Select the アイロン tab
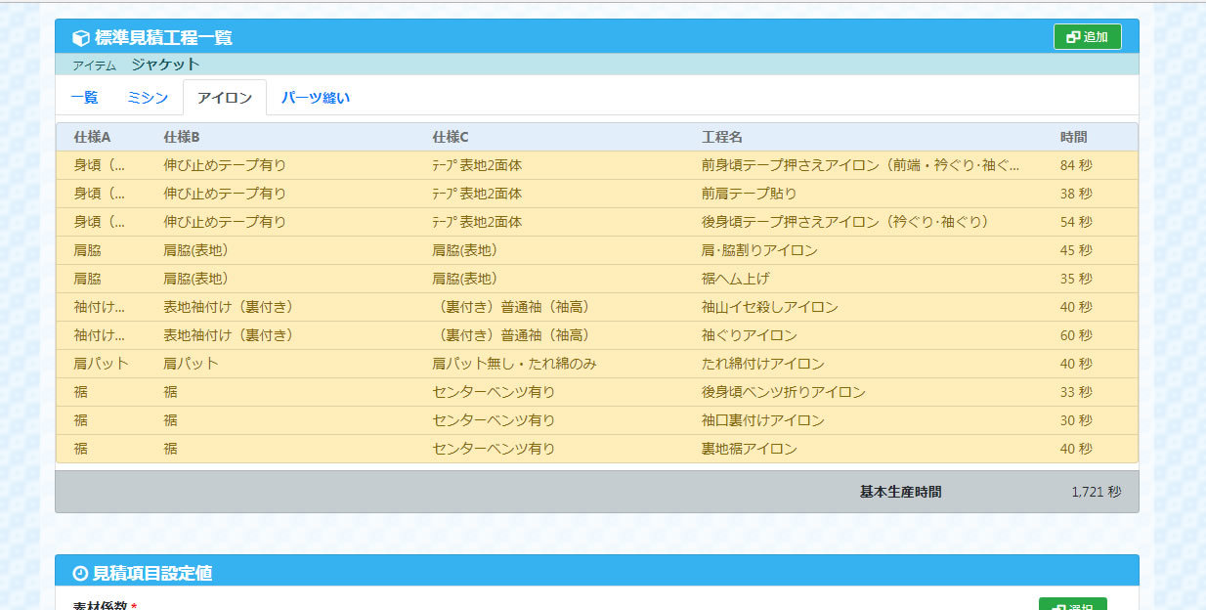 click(x=225, y=98)
